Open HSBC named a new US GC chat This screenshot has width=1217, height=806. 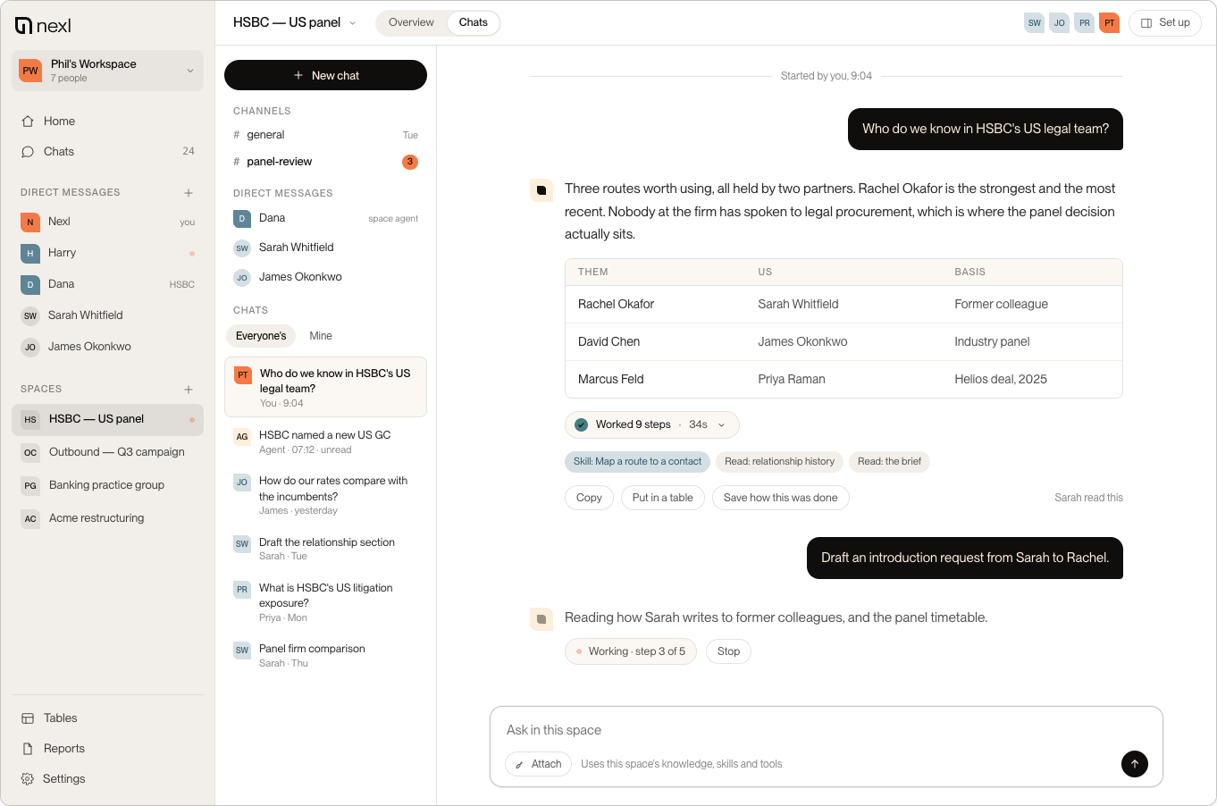325,441
